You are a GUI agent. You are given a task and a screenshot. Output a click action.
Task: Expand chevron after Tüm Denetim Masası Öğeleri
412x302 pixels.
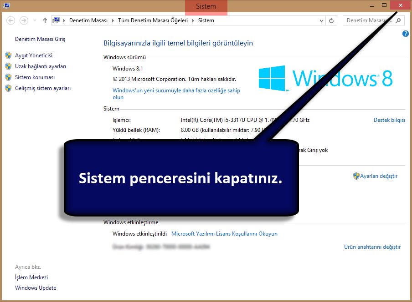point(193,20)
